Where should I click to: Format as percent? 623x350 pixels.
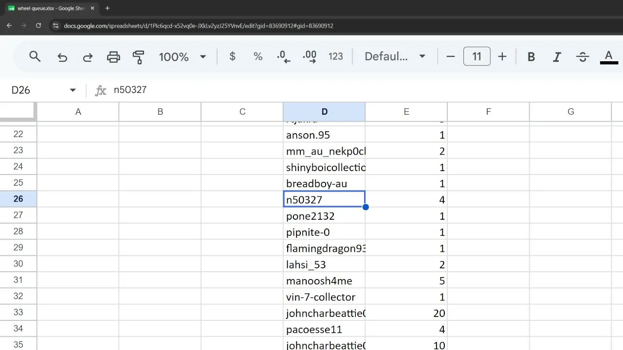coord(258,56)
